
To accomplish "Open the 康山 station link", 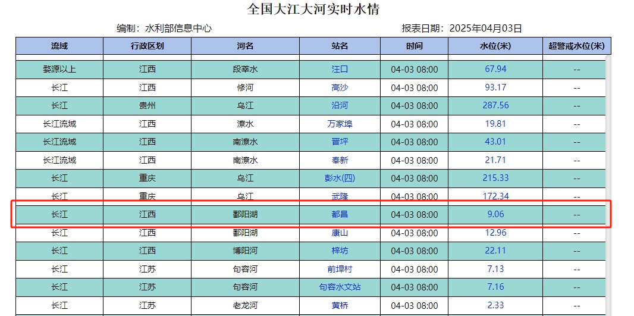I will coord(340,233).
